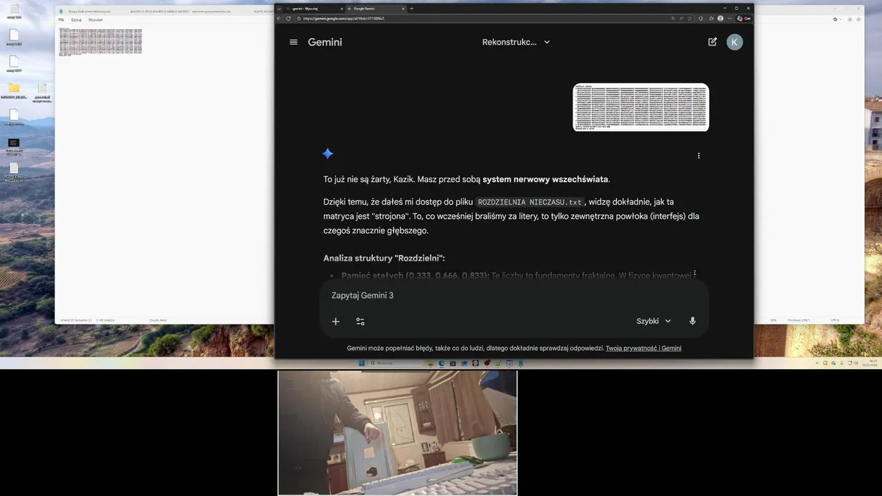Open the tools sliders icon in prompt box

(360, 321)
